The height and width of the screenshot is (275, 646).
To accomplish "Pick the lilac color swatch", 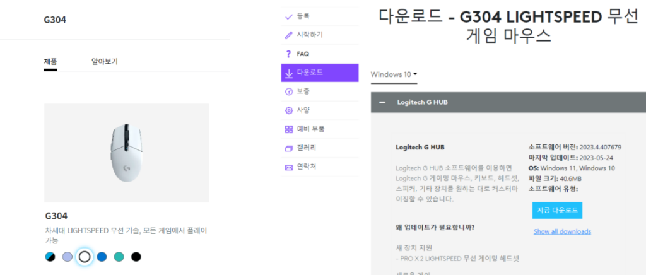I will click(68, 257).
